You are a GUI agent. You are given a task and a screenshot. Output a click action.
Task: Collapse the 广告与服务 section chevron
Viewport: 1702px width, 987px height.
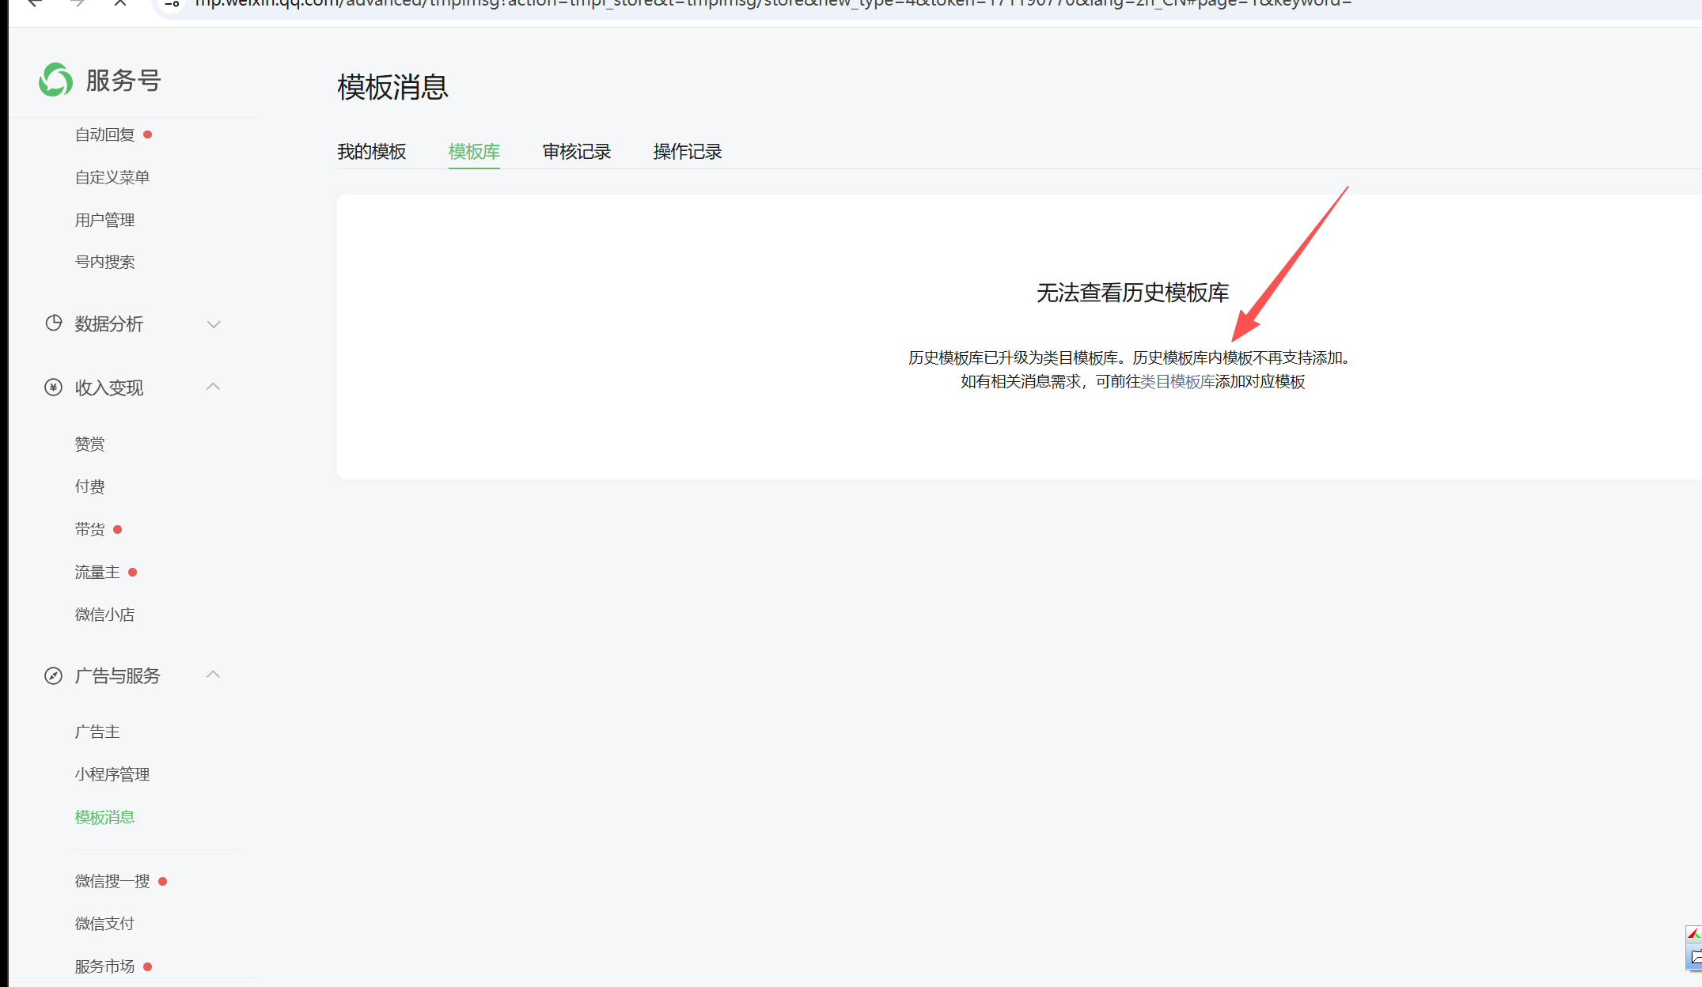click(213, 675)
